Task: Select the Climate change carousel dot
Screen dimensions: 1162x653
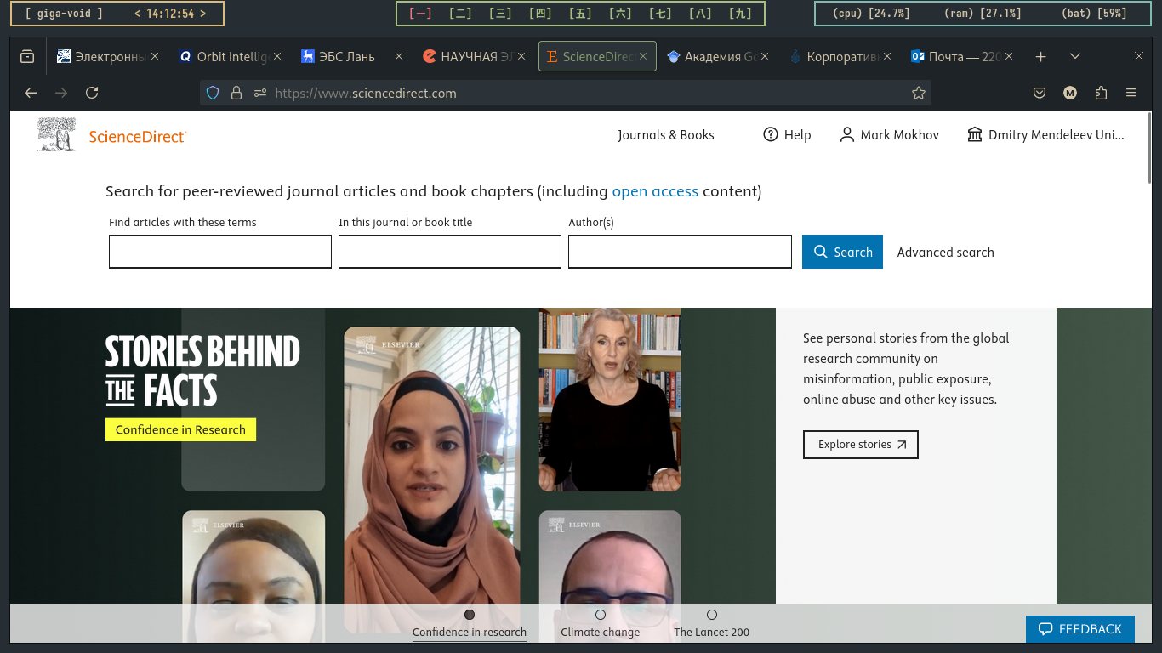Action: pyautogui.click(x=601, y=615)
